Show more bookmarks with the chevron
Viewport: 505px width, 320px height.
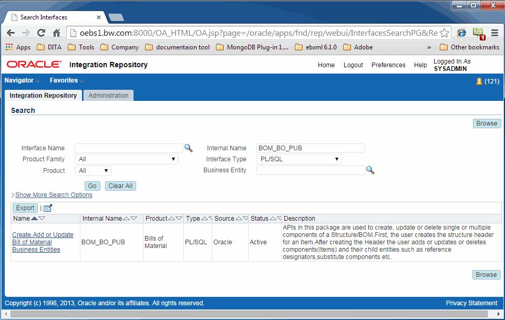click(x=429, y=47)
